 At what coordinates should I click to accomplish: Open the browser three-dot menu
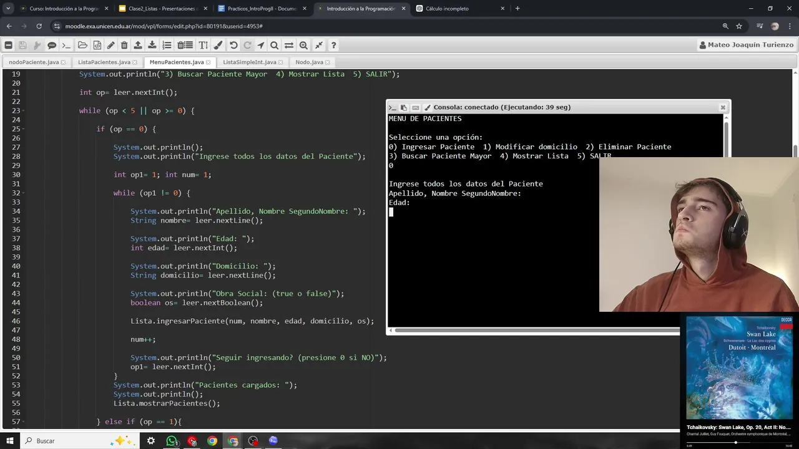coord(790,26)
